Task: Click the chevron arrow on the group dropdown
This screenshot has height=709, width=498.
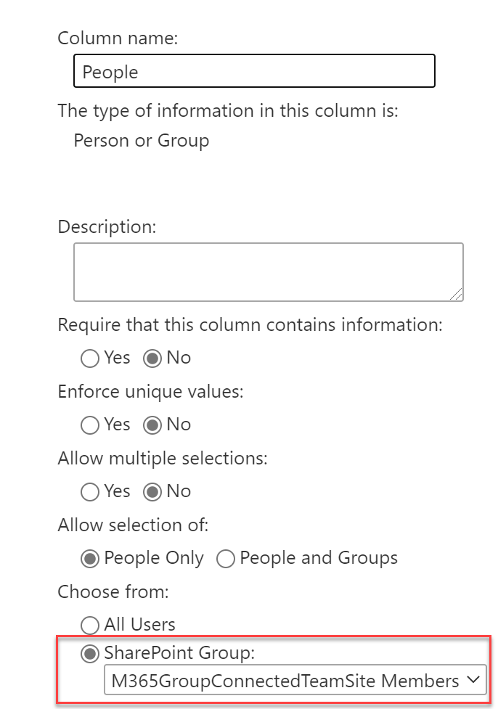Action: [x=473, y=681]
